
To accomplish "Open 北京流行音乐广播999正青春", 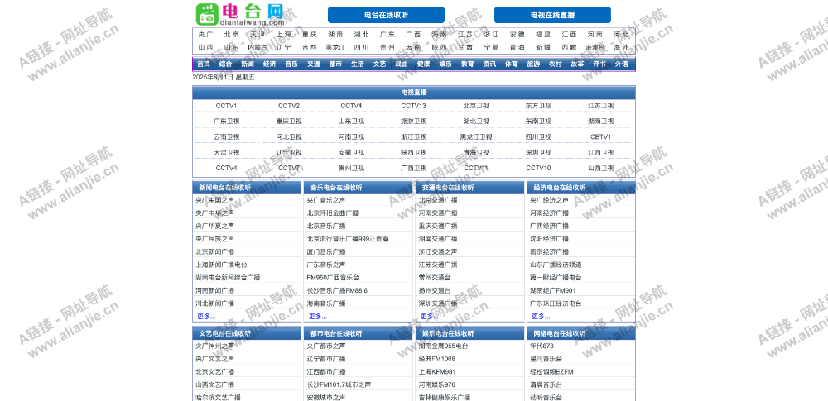I will [x=348, y=239].
